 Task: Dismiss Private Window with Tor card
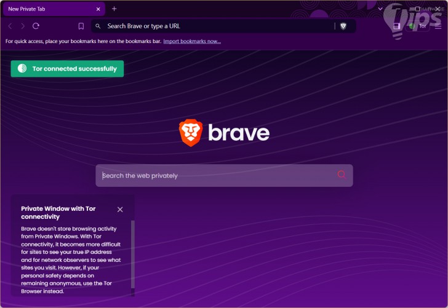click(x=120, y=210)
